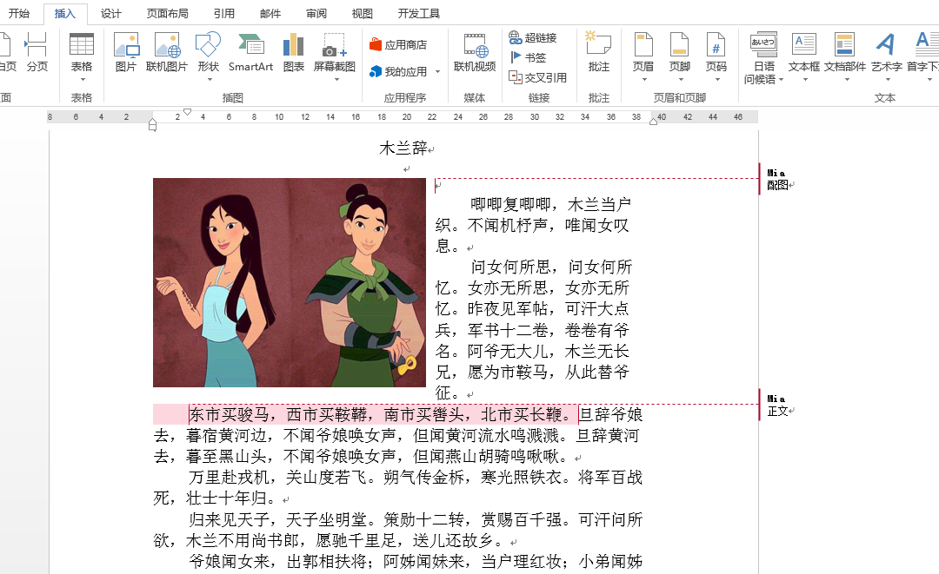The width and height of the screenshot is (939, 574).
Task: Switch to the 视图 view tab
Action: pyautogui.click(x=362, y=13)
